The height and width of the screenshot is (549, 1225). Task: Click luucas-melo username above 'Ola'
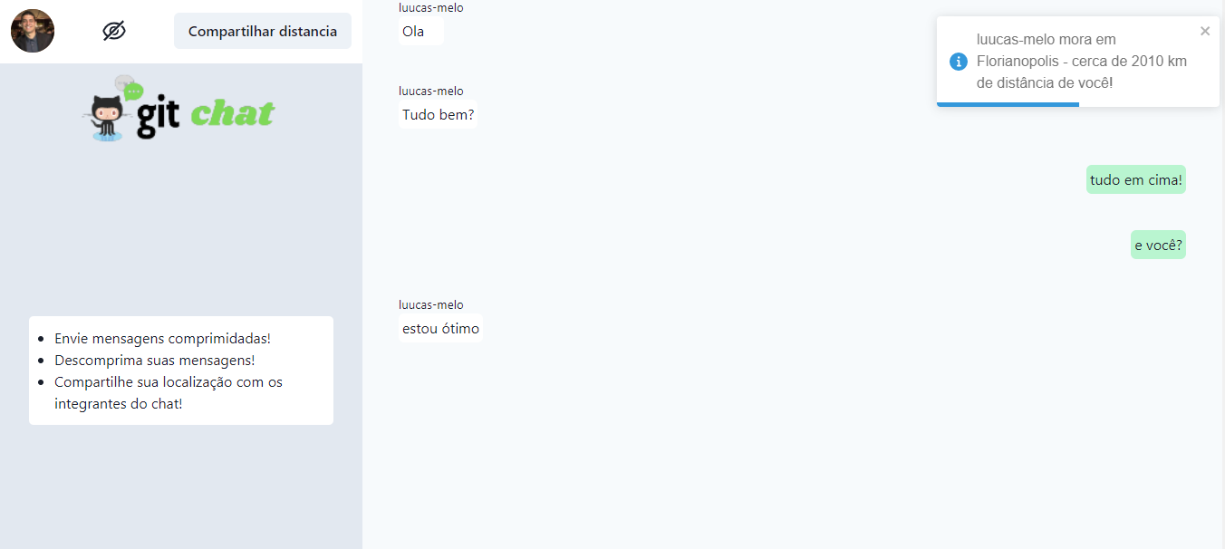click(430, 7)
